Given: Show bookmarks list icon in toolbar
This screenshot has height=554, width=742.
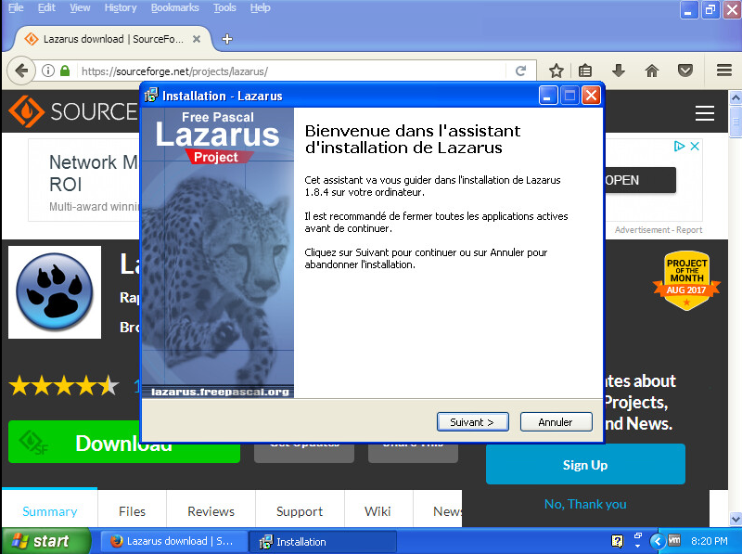Looking at the screenshot, I should [x=585, y=71].
